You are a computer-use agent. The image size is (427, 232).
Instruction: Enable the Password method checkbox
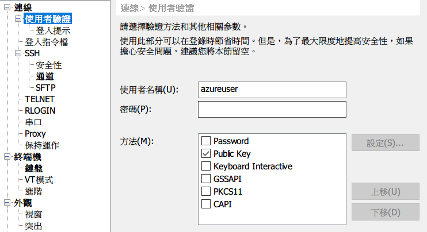click(x=206, y=141)
